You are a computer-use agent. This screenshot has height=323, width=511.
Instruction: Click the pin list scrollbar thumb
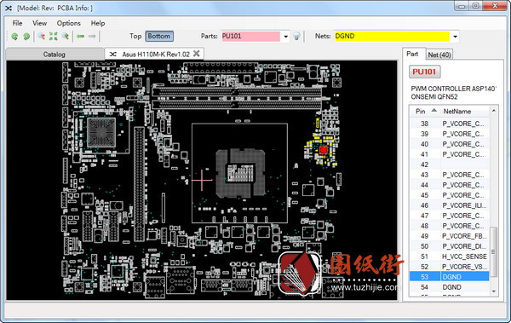493,252
